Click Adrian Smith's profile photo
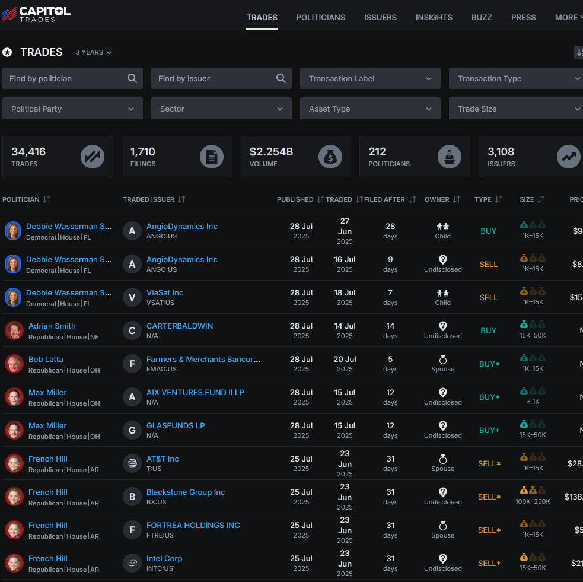This screenshot has height=582, width=583. pyautogui.click(x=14, y=330)
